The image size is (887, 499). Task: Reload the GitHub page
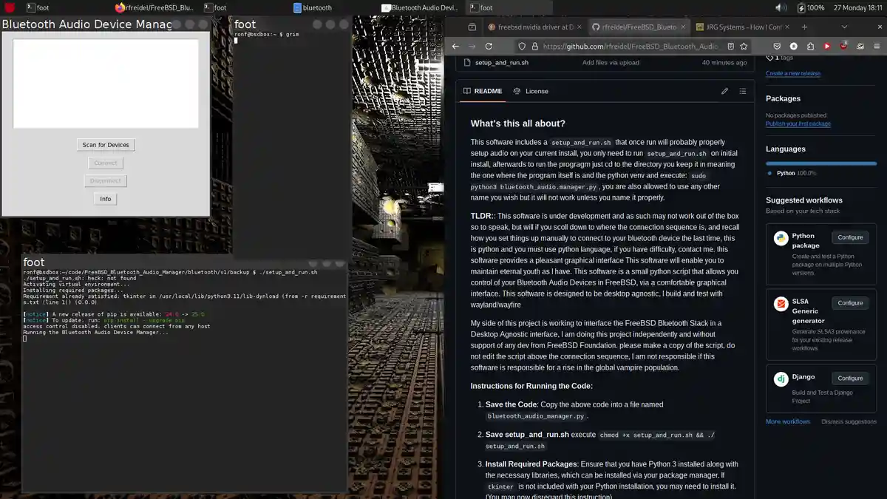[489, 46]
